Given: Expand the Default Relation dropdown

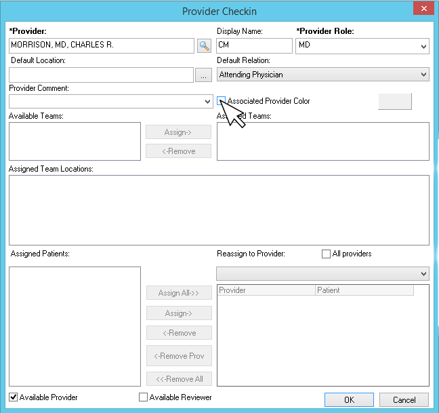Looking at the screenshot, I should point(423,75).
